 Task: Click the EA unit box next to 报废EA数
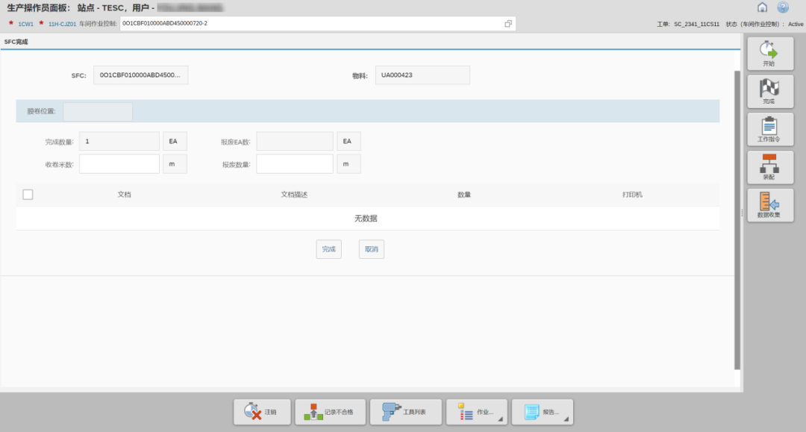click(x=349, y=141)
